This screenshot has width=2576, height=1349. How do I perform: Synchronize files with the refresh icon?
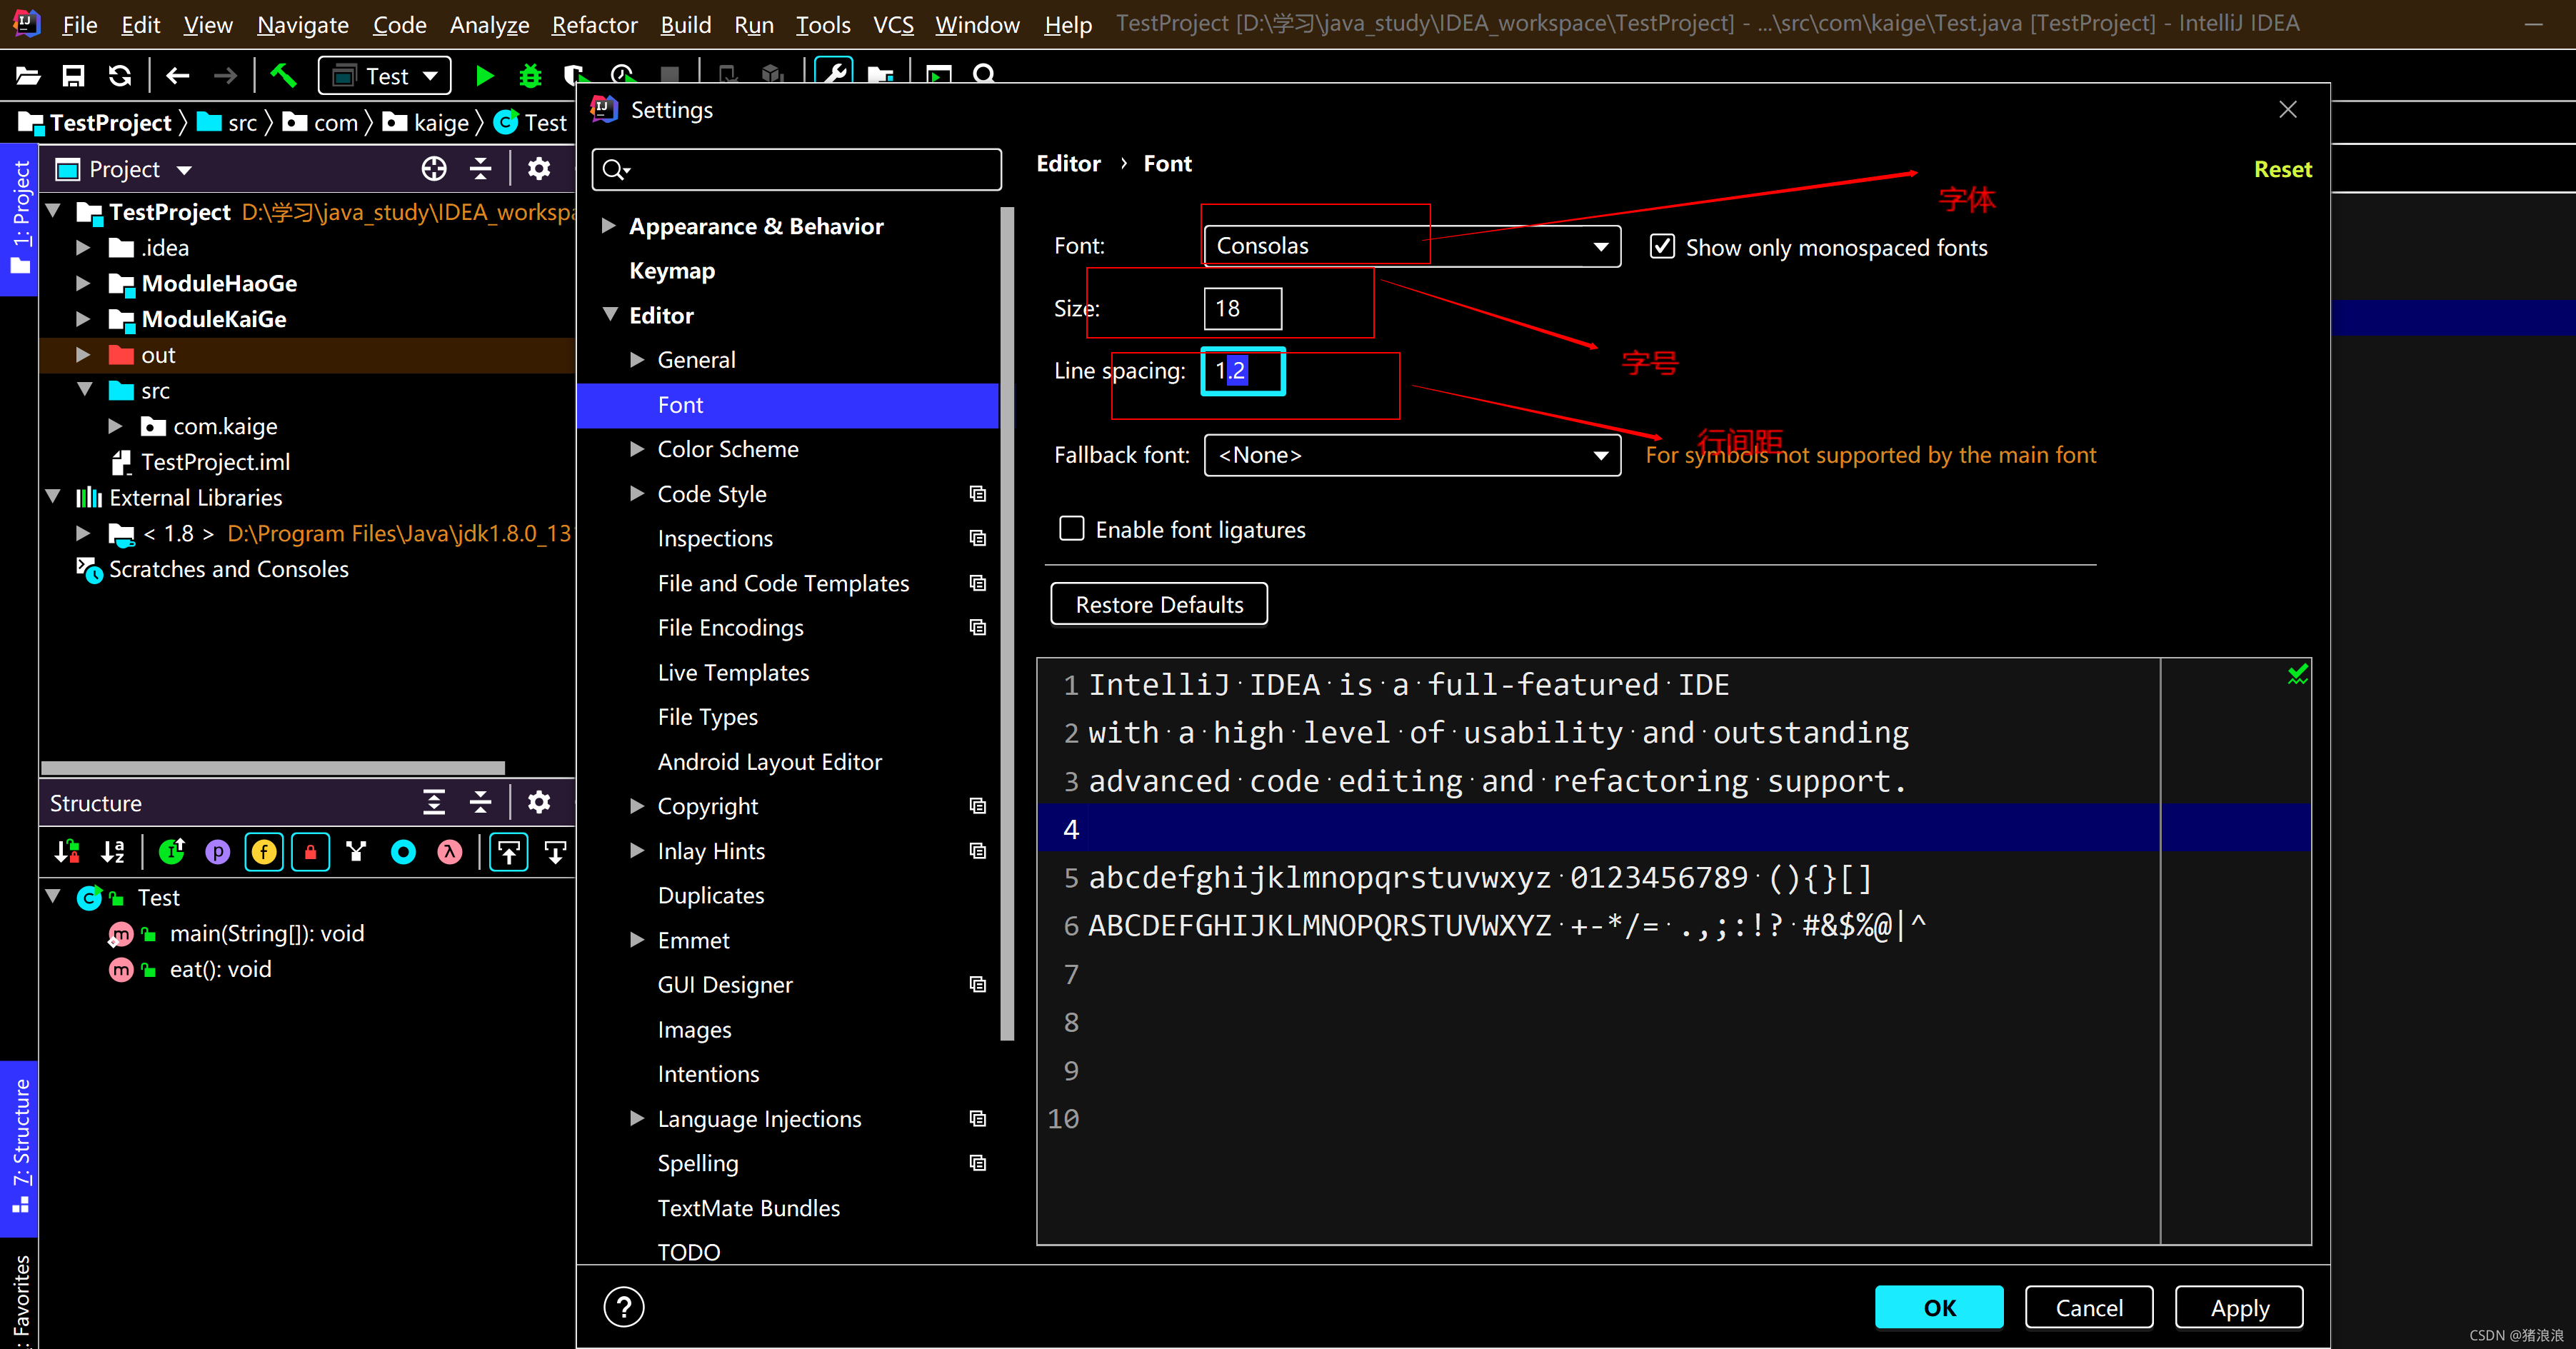click(120, 76)
